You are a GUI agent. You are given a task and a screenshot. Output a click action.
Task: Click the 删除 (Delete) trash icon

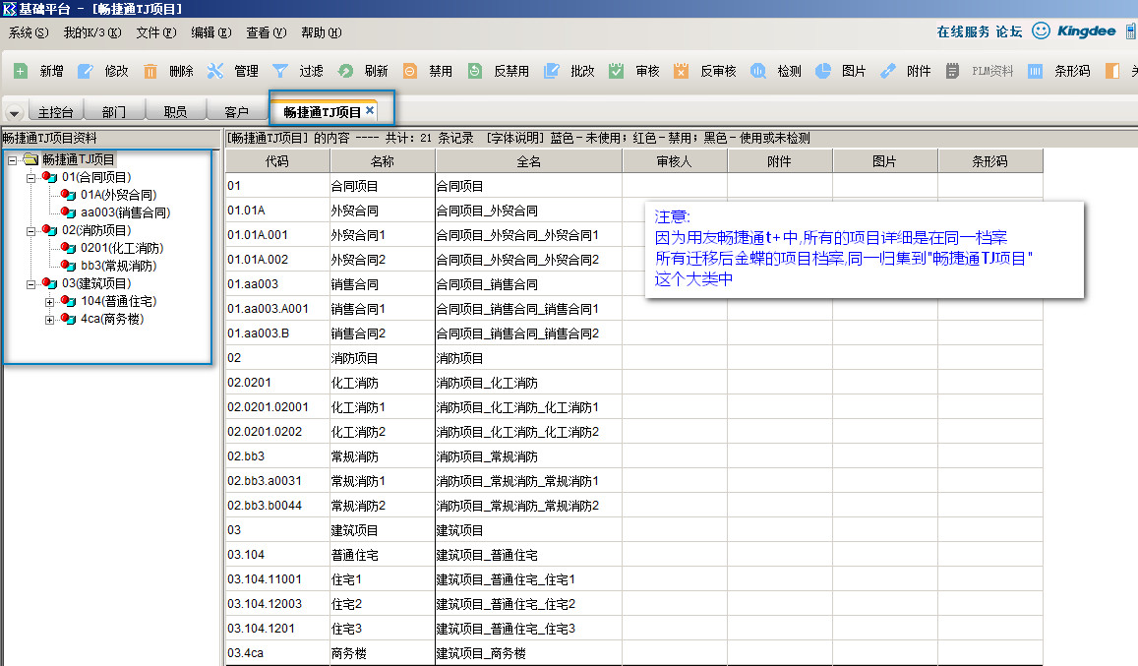(150, 71)
